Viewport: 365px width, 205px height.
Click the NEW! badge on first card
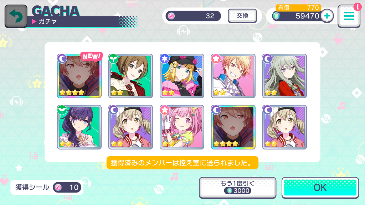92,57
